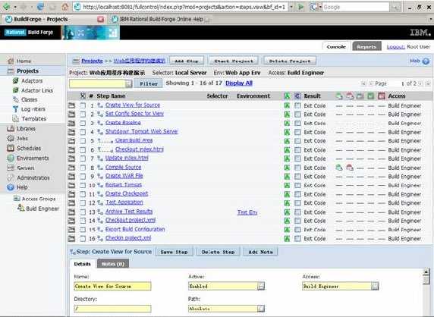The width and height of the screenshot is (434, 317).
Task: Check the box for step 16 Checkin project.xml
Action: pos(83,238)
